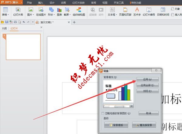Viewport: 182px width, 134px height.
Task: Close the 演示文稿1 document tab
Action: [x=69, y=22]
